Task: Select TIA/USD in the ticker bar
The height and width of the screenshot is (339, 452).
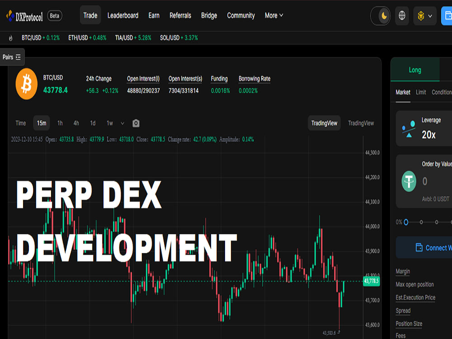Action: 133,38
